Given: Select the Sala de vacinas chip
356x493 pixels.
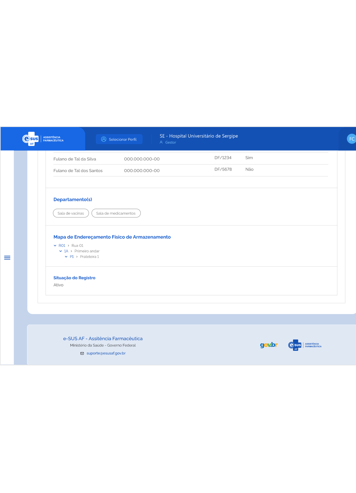Looking at the screenshot, I should point(71,214).
